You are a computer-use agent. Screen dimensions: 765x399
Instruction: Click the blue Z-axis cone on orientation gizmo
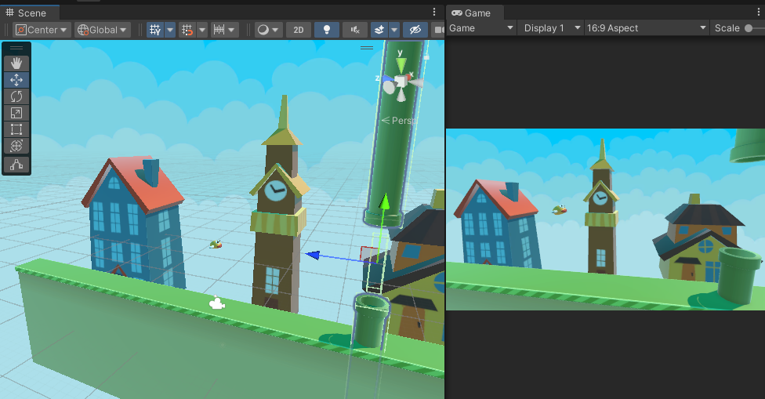point(388,78)
